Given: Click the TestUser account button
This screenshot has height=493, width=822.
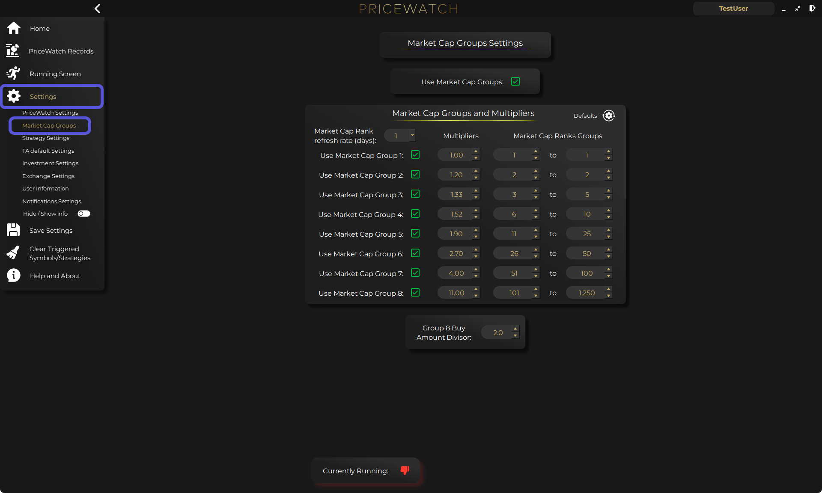Looking at the screenshot, I should coord(733,9).
